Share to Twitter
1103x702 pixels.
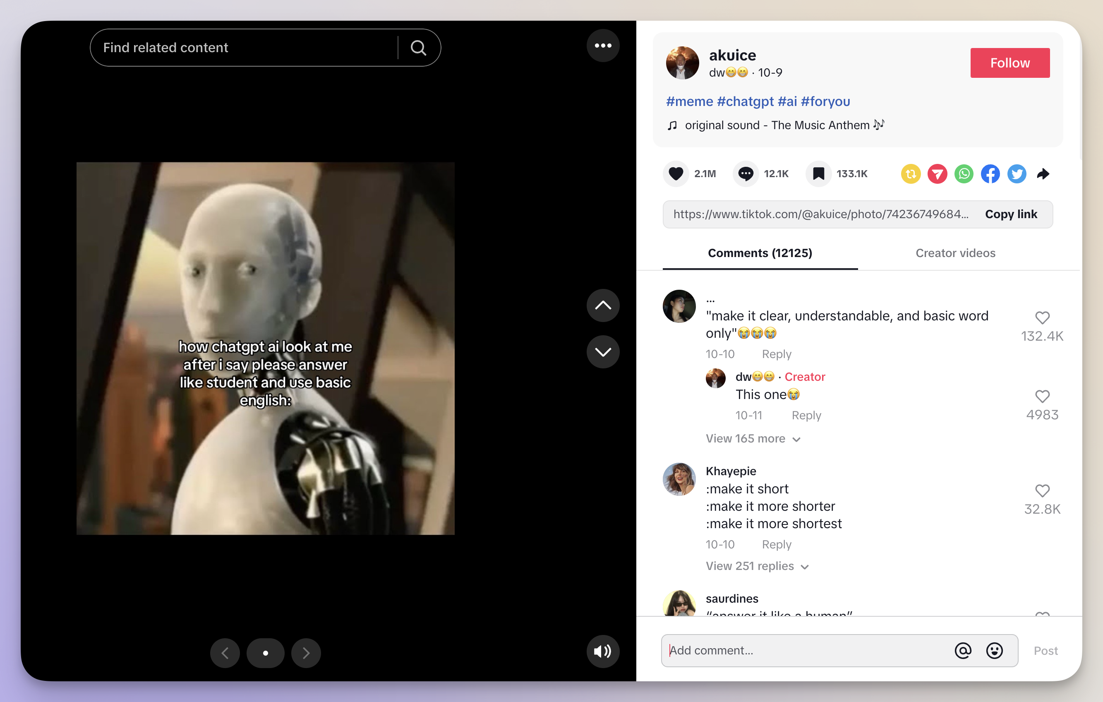point(1017,174)
